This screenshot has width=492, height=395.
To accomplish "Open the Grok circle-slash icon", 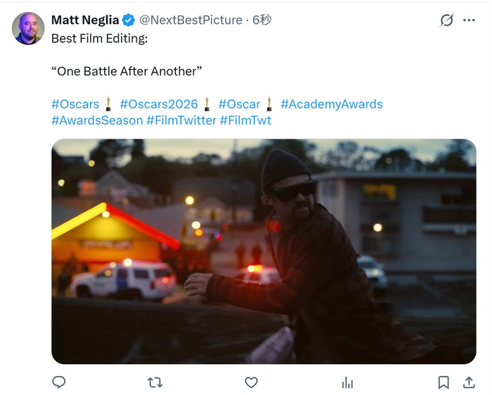I will tap(446, 20).
